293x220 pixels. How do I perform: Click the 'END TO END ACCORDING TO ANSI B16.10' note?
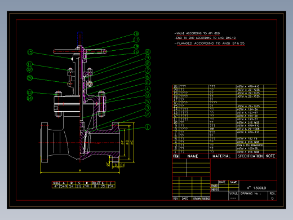(x=206, y=38)
